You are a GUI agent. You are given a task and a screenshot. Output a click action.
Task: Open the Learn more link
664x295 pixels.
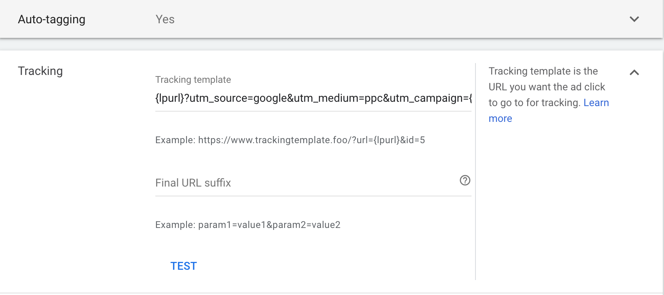[549, 110]
